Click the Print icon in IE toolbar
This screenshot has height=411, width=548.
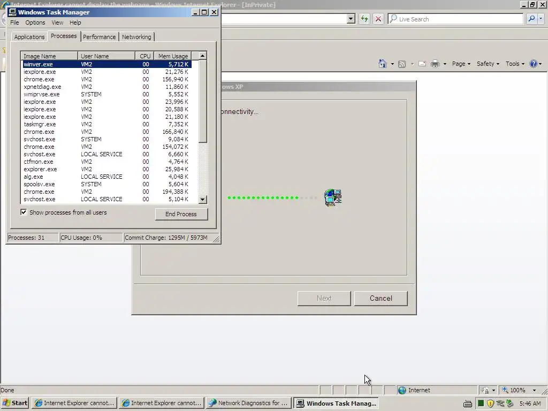[x=435, y=64]
